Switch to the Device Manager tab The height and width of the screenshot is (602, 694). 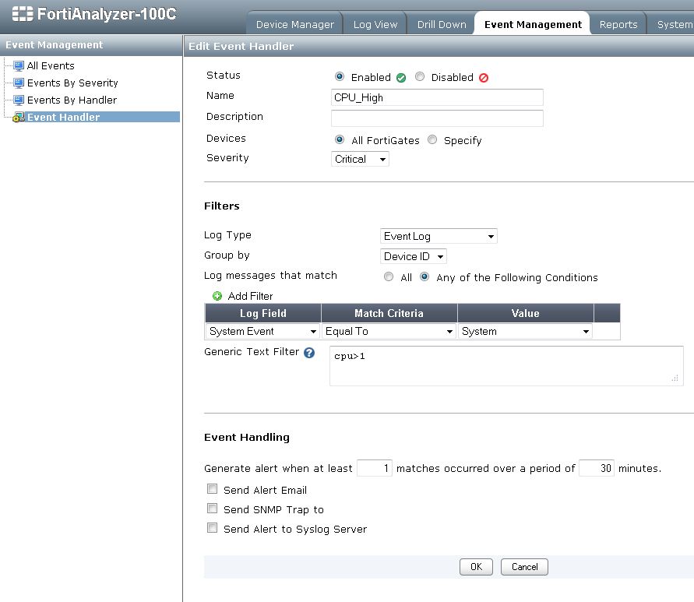coord(294,25)
